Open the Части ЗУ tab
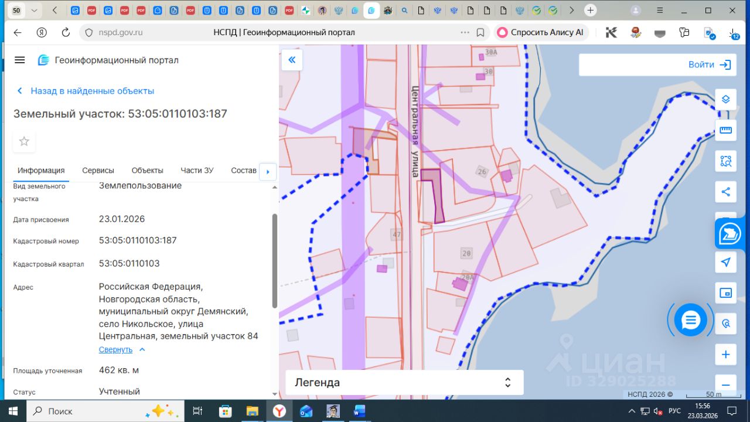 click(x=197, y=171)
